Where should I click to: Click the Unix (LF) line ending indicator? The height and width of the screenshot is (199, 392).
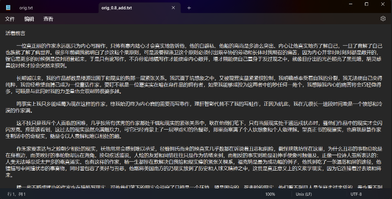click(304, 194)
